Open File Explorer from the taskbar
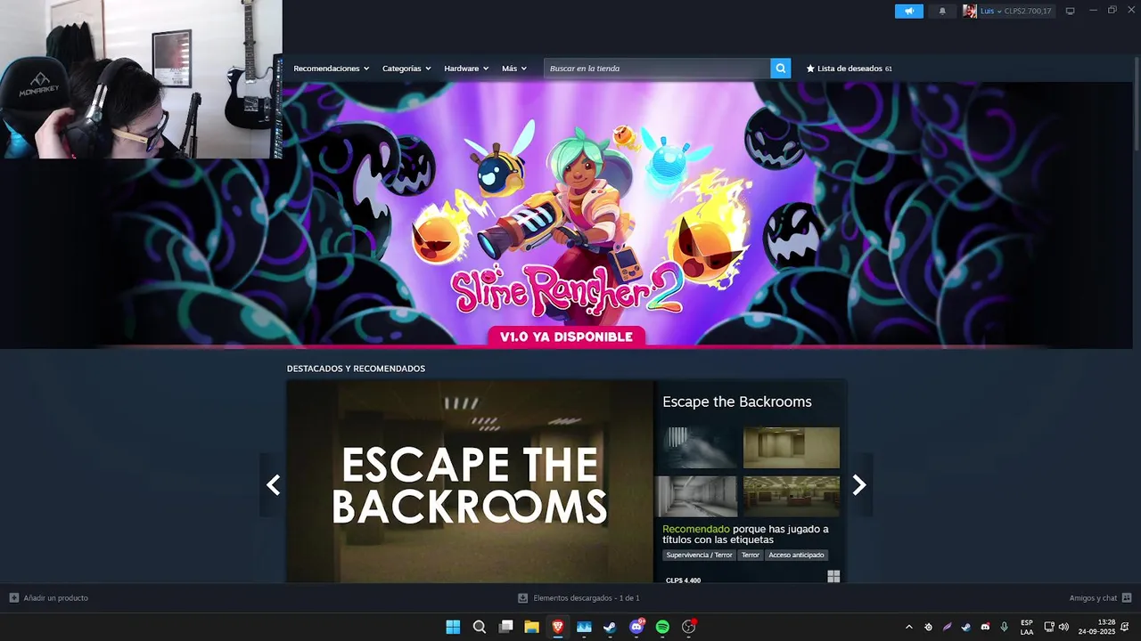Viewport: 1141px width, 641px height. [x=532, y=627]
